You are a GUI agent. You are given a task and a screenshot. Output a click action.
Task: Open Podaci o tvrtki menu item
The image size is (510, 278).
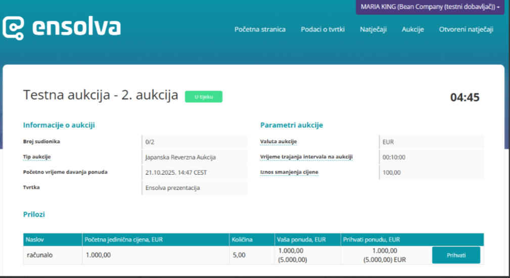[x=322, y=29]
